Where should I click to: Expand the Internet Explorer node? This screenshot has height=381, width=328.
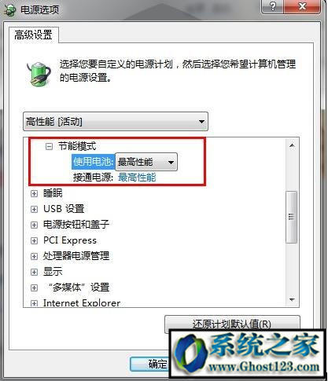point(34,303)
